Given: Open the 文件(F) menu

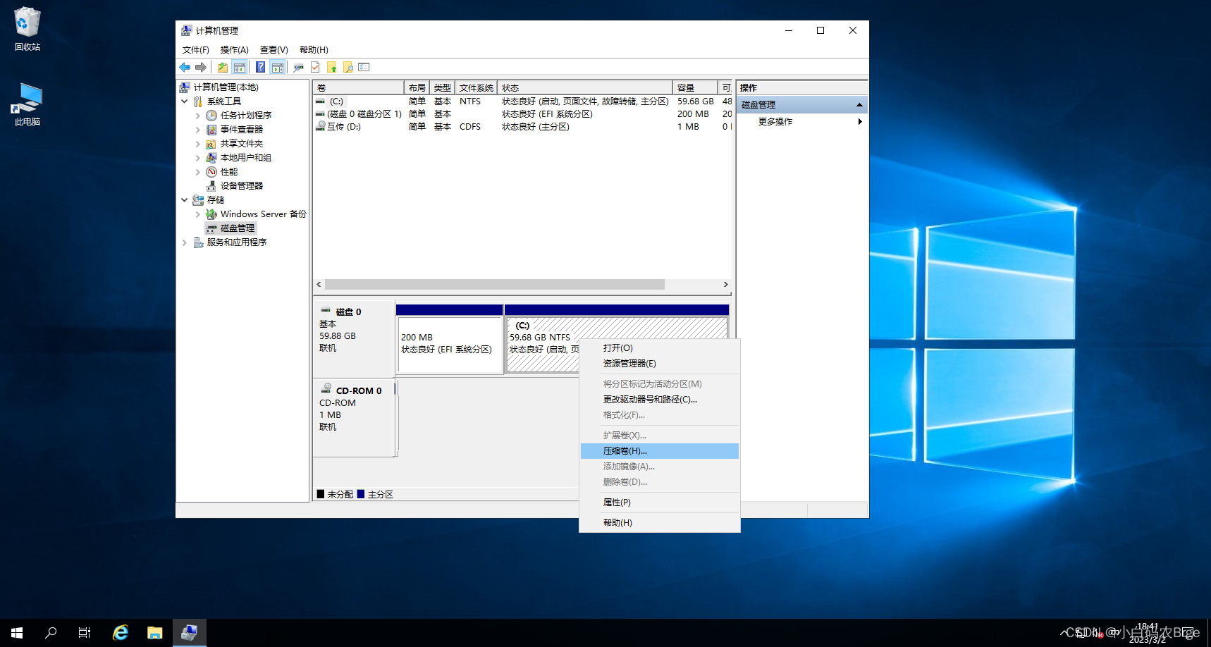Looking at the screenshot, I should click(196, 50).
